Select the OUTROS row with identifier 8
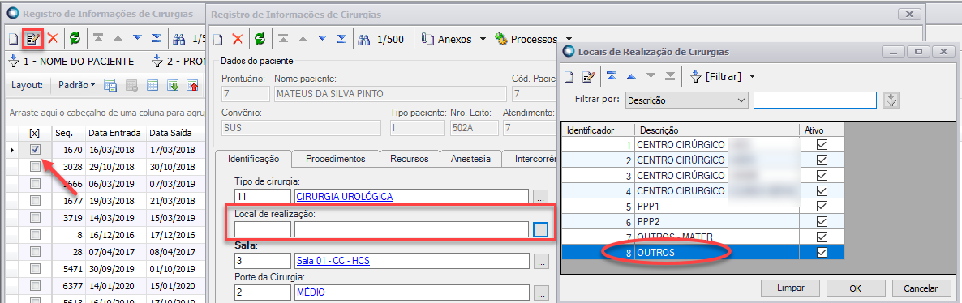 703,252
